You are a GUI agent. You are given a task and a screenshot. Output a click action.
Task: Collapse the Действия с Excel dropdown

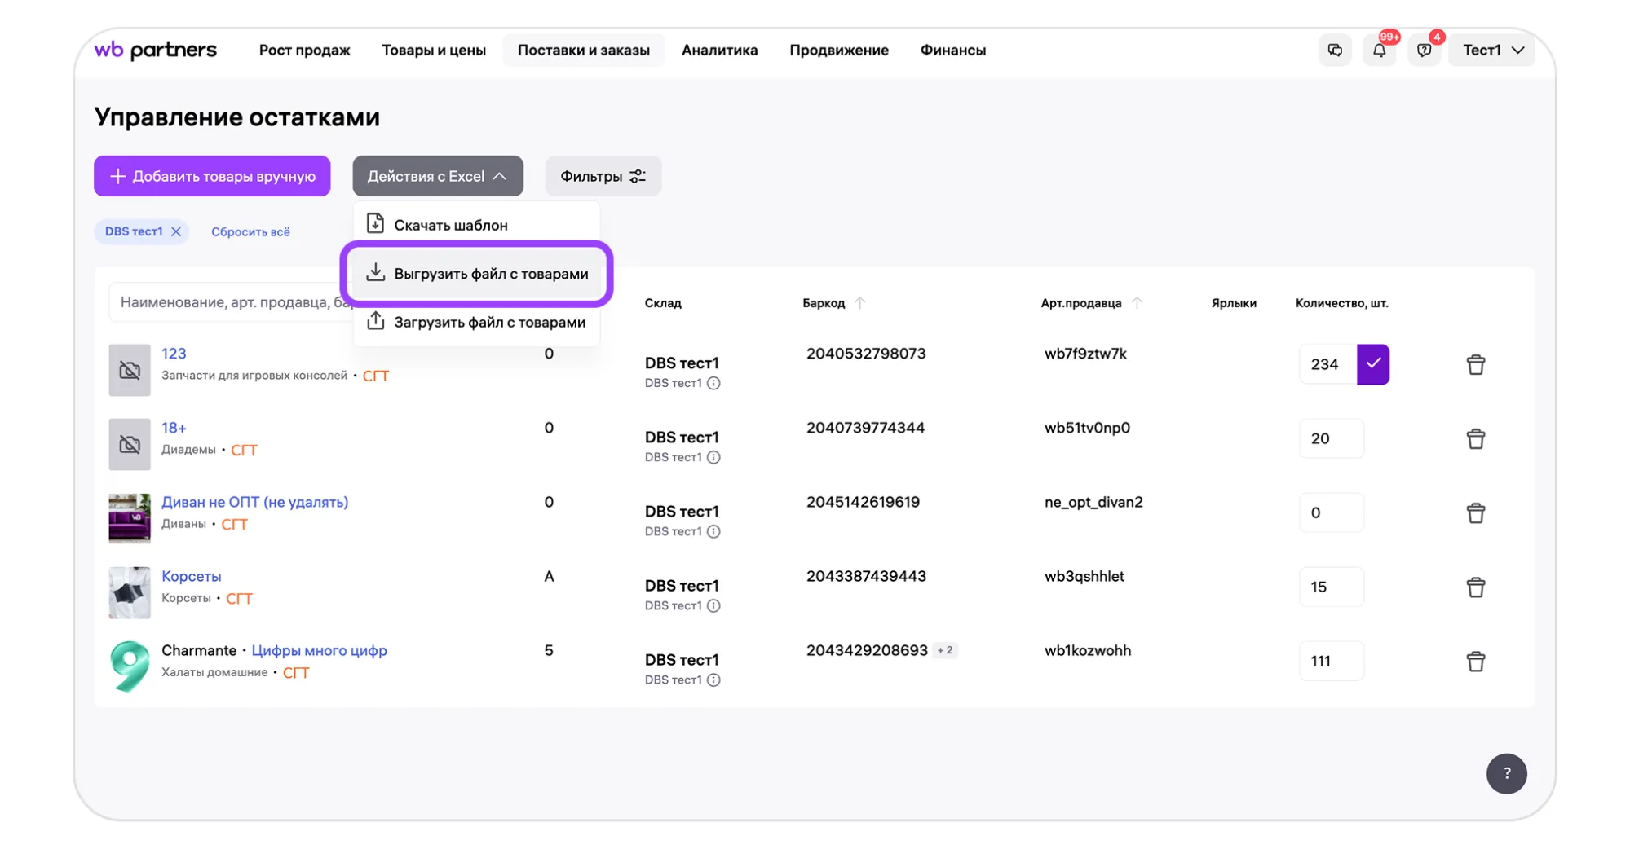pyautogui.click(x=438, y=176)
